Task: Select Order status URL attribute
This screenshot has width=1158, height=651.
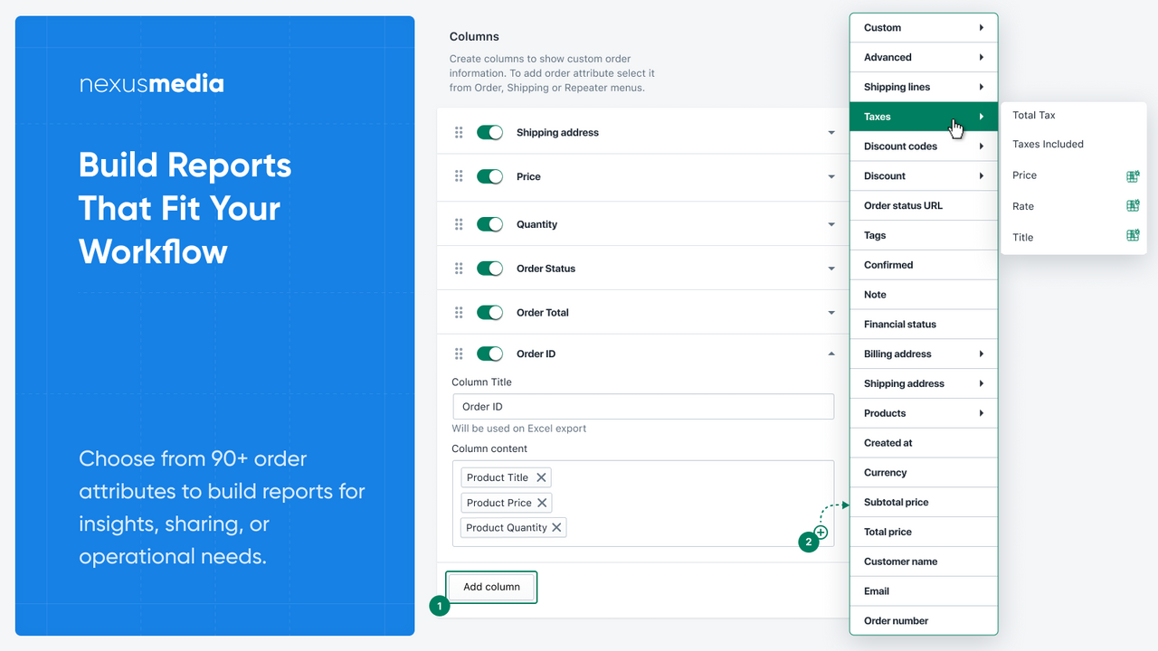Action: (x=924, y=205)
